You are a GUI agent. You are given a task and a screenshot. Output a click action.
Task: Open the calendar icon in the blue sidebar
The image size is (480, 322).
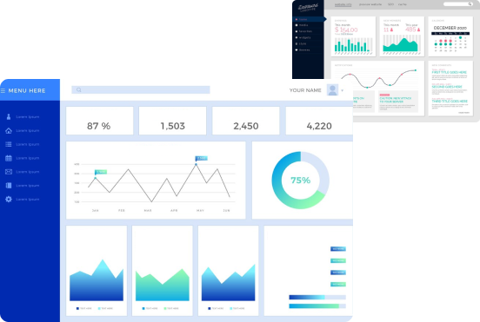(9, 158)
